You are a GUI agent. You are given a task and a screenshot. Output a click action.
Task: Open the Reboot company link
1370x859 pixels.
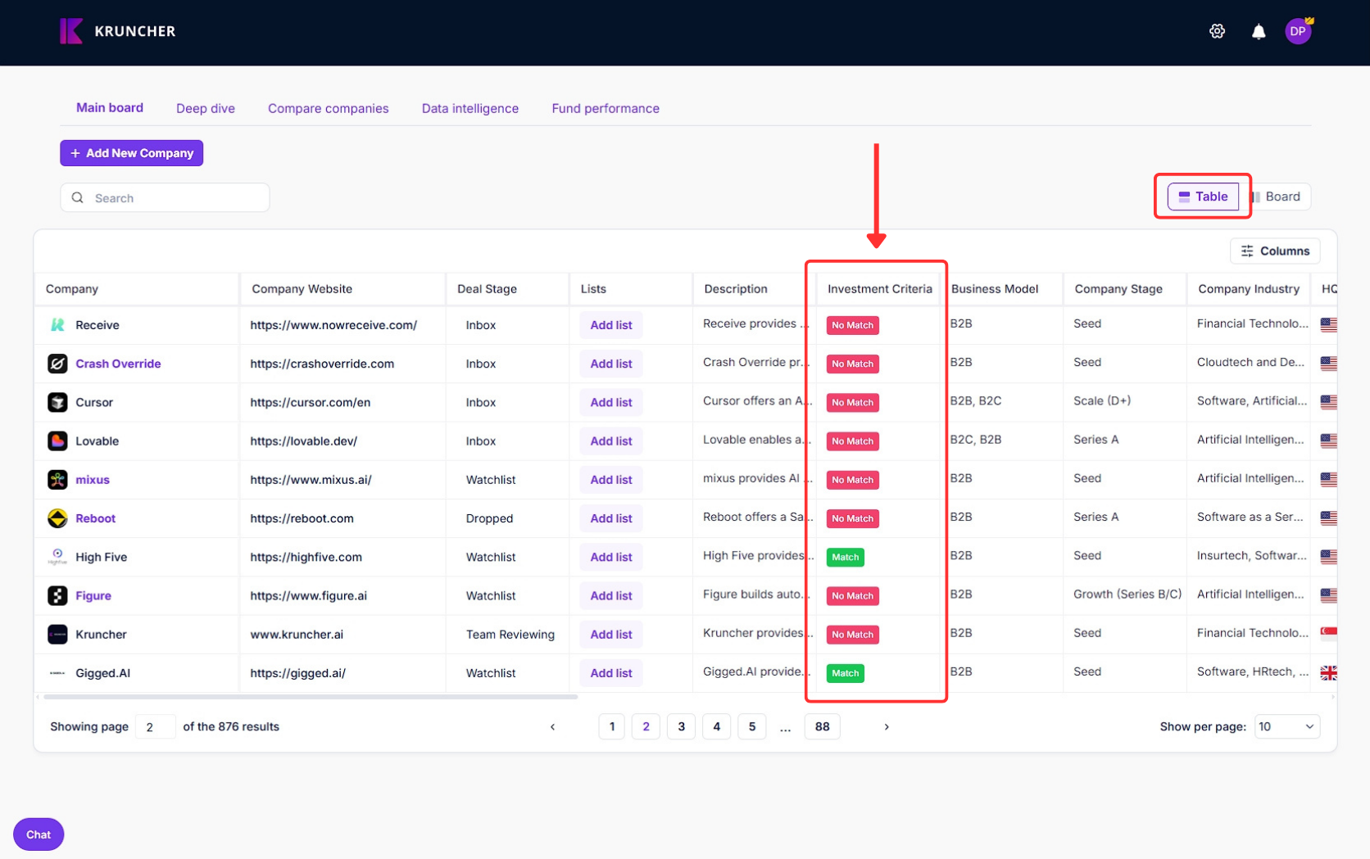pos(96,518)
